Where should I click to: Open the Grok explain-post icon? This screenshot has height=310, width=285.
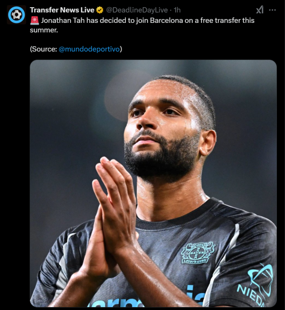(260, 10)
